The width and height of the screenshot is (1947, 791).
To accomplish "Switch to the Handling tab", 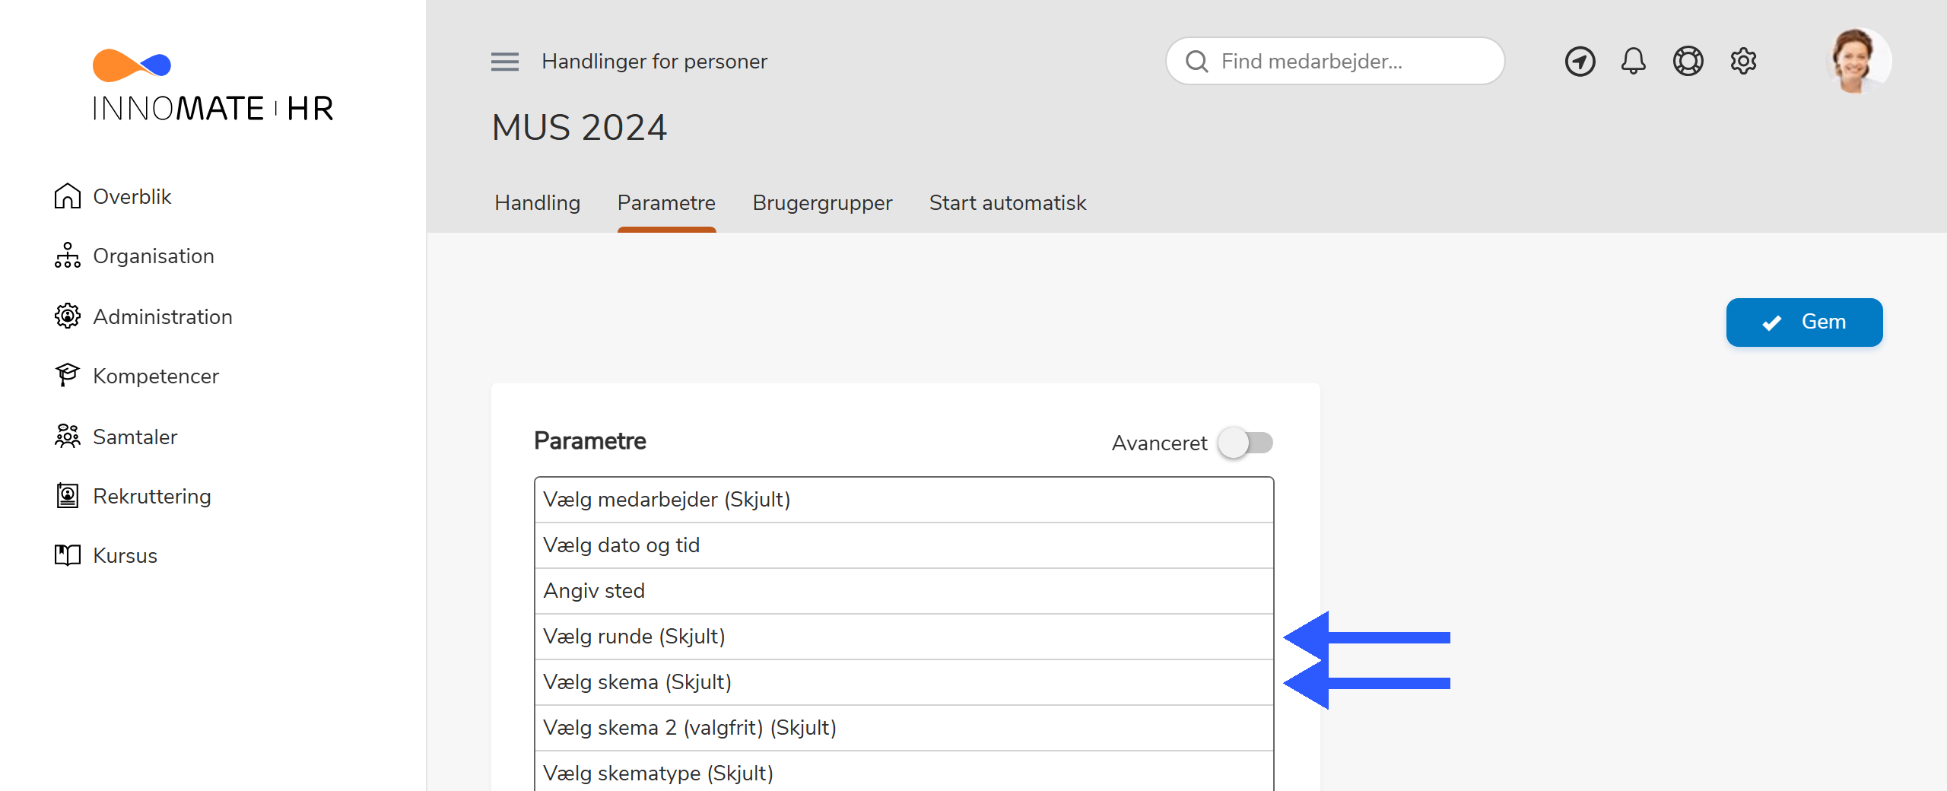I will pos(537,203).
